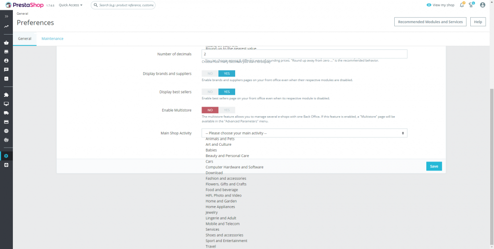Choose Computer Hardware and Software option

(x=234, y=167)
